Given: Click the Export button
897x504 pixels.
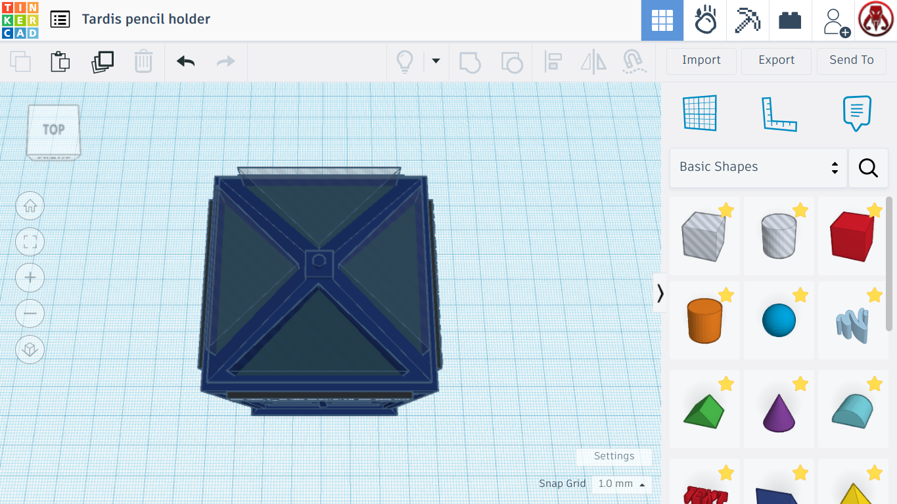Looking at the screenshot, I should (x=776, y=60).
